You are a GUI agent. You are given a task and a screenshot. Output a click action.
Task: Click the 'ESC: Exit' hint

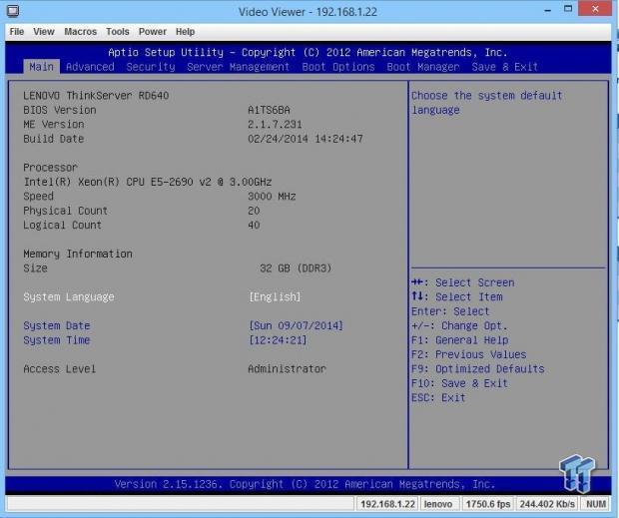pyautogui.click(x=438, y=397)
